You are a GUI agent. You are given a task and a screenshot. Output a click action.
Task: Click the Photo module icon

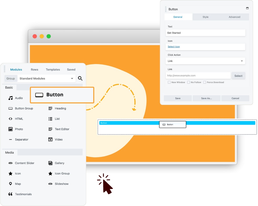click(10, 129)
